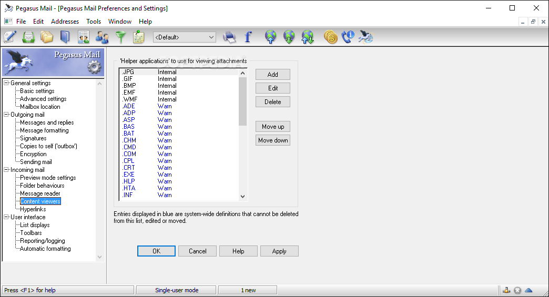Click the Edit button beside the list
Screen dimensions: 549x297
pos(273,88)
